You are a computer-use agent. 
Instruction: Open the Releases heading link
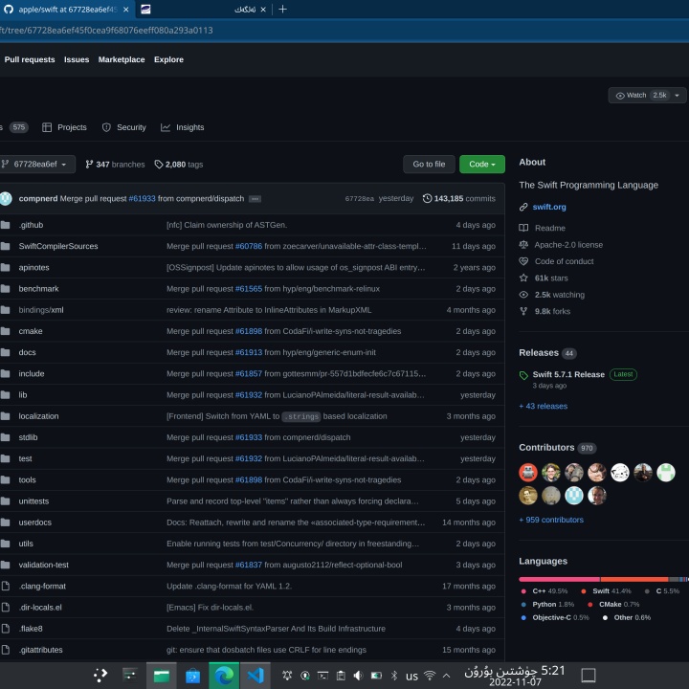point(539,353)
